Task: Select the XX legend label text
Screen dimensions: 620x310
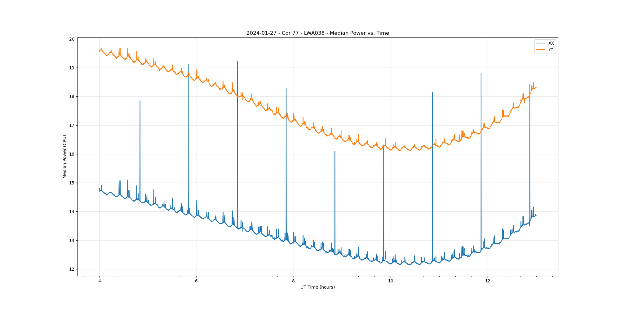Action: [551, 43]
